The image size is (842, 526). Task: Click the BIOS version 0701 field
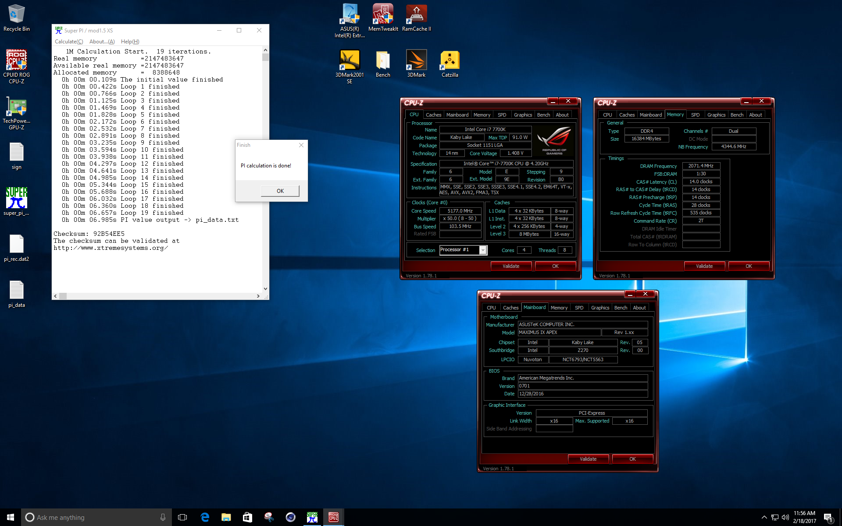pyautogui.click(x=583, y=386)
